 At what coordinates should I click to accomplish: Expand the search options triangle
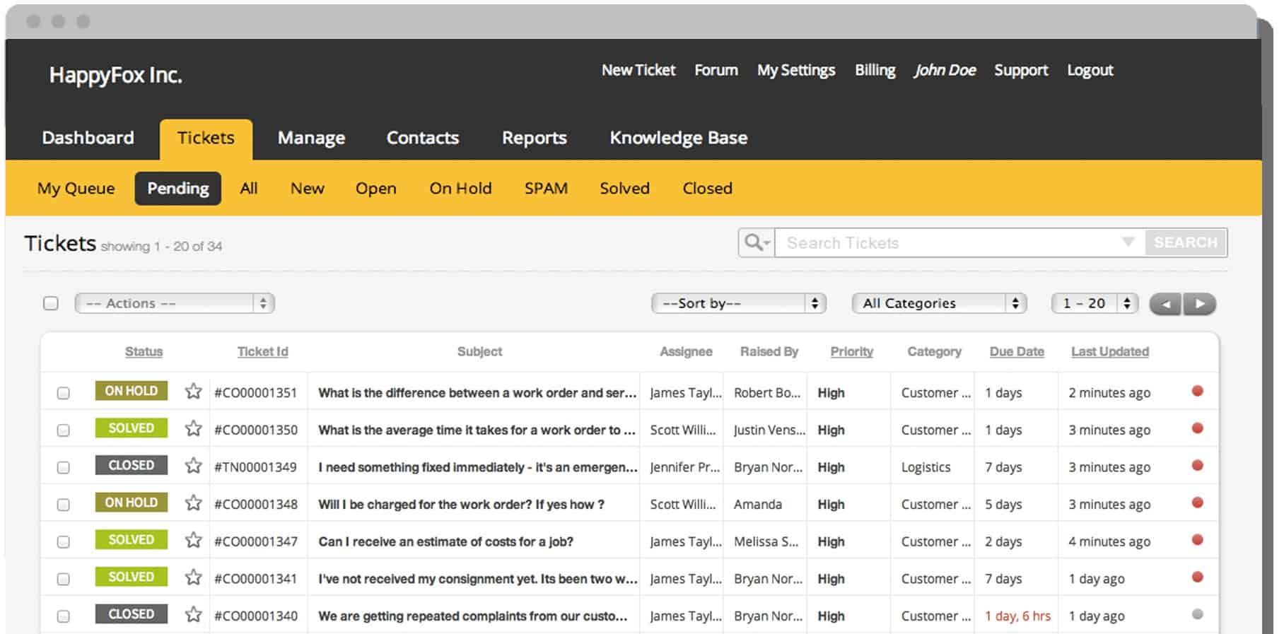click(1128, 242)
